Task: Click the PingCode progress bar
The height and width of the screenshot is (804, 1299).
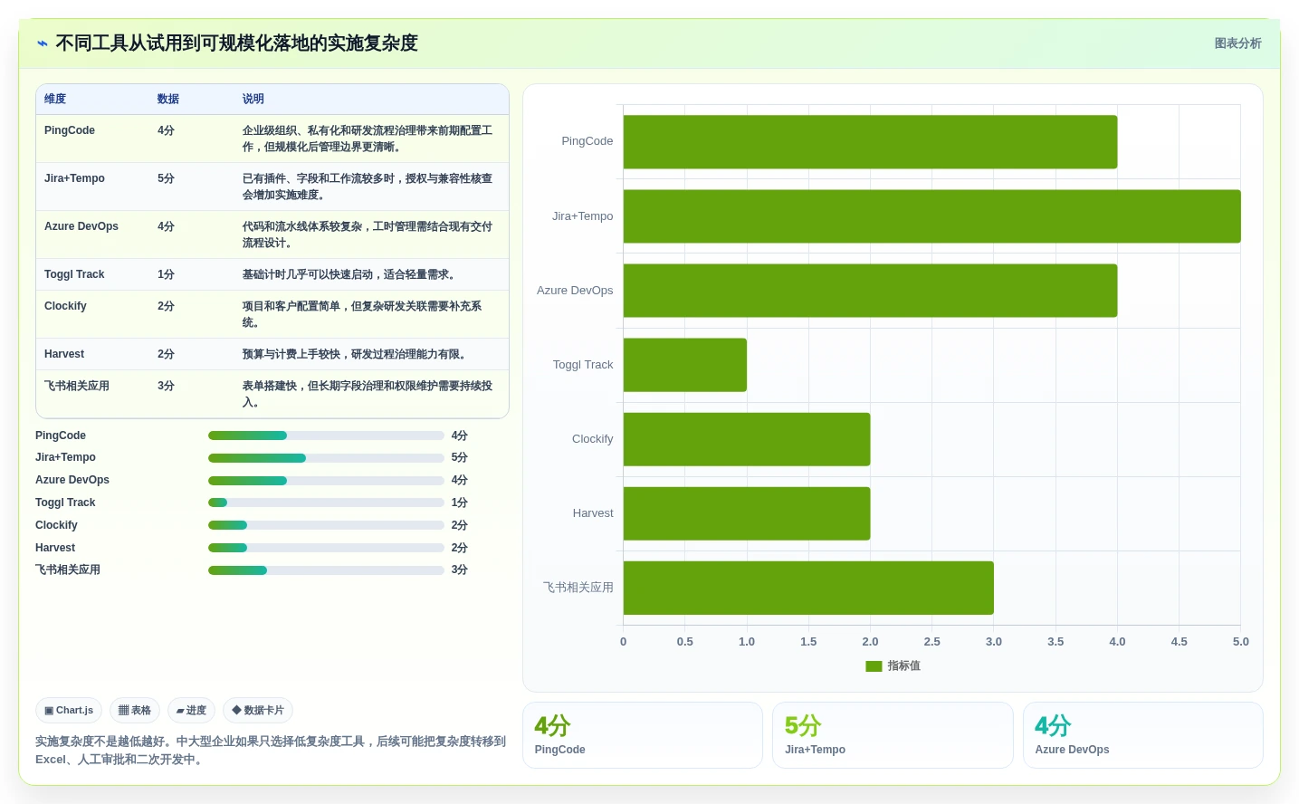Action: 326,435
